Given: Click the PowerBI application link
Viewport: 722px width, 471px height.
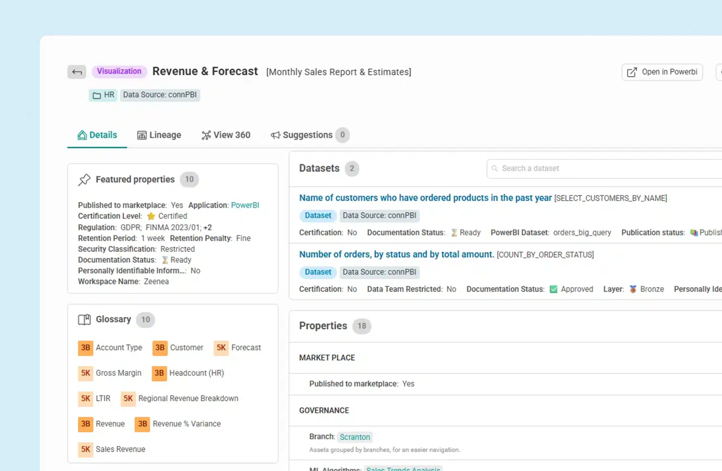Looking at the screenshot, I should pyautogui.click(x=245, y=205).
